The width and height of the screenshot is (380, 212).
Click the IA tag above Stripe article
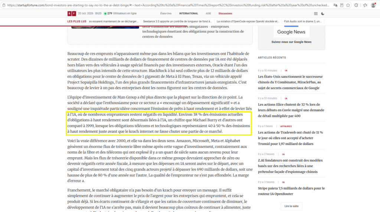point(283,182)
